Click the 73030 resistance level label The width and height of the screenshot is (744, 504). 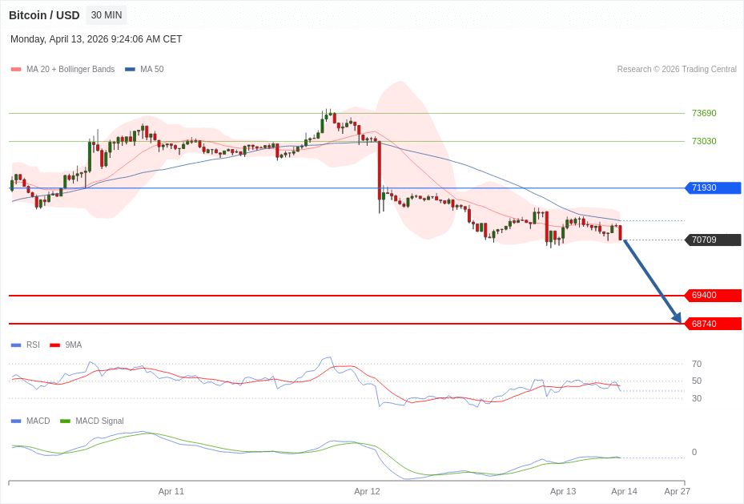coord(704,142)
